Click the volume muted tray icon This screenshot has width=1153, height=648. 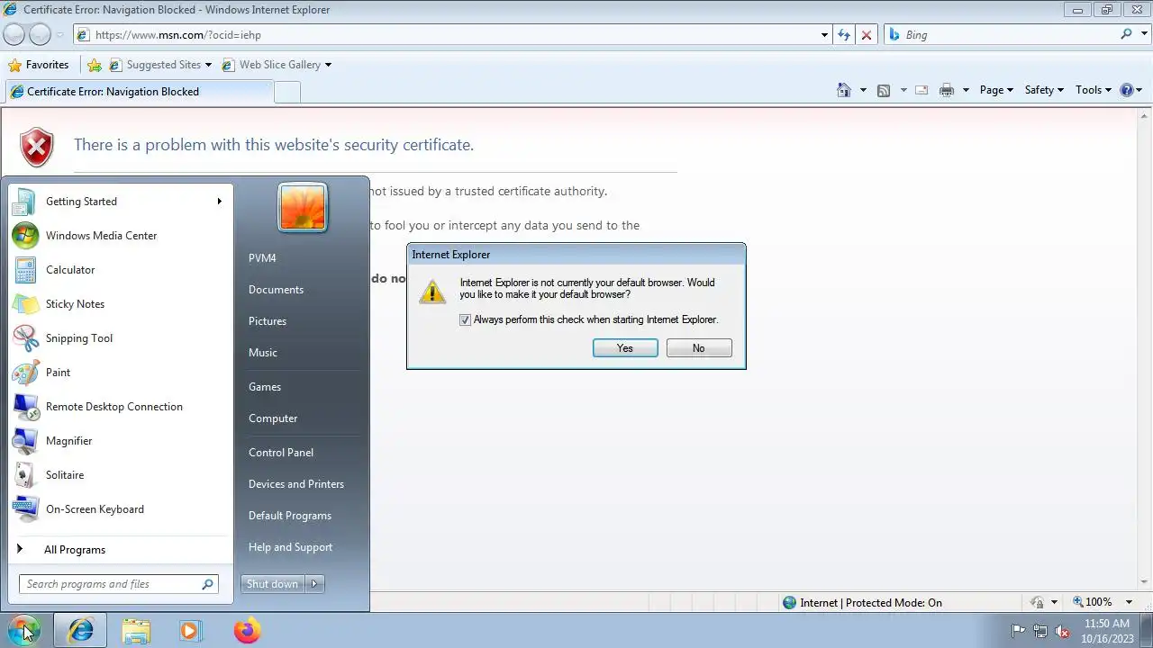(x=1063, y=631)
